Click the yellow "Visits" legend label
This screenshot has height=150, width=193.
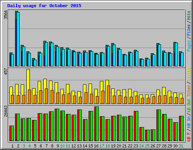[x=188, y=74]
